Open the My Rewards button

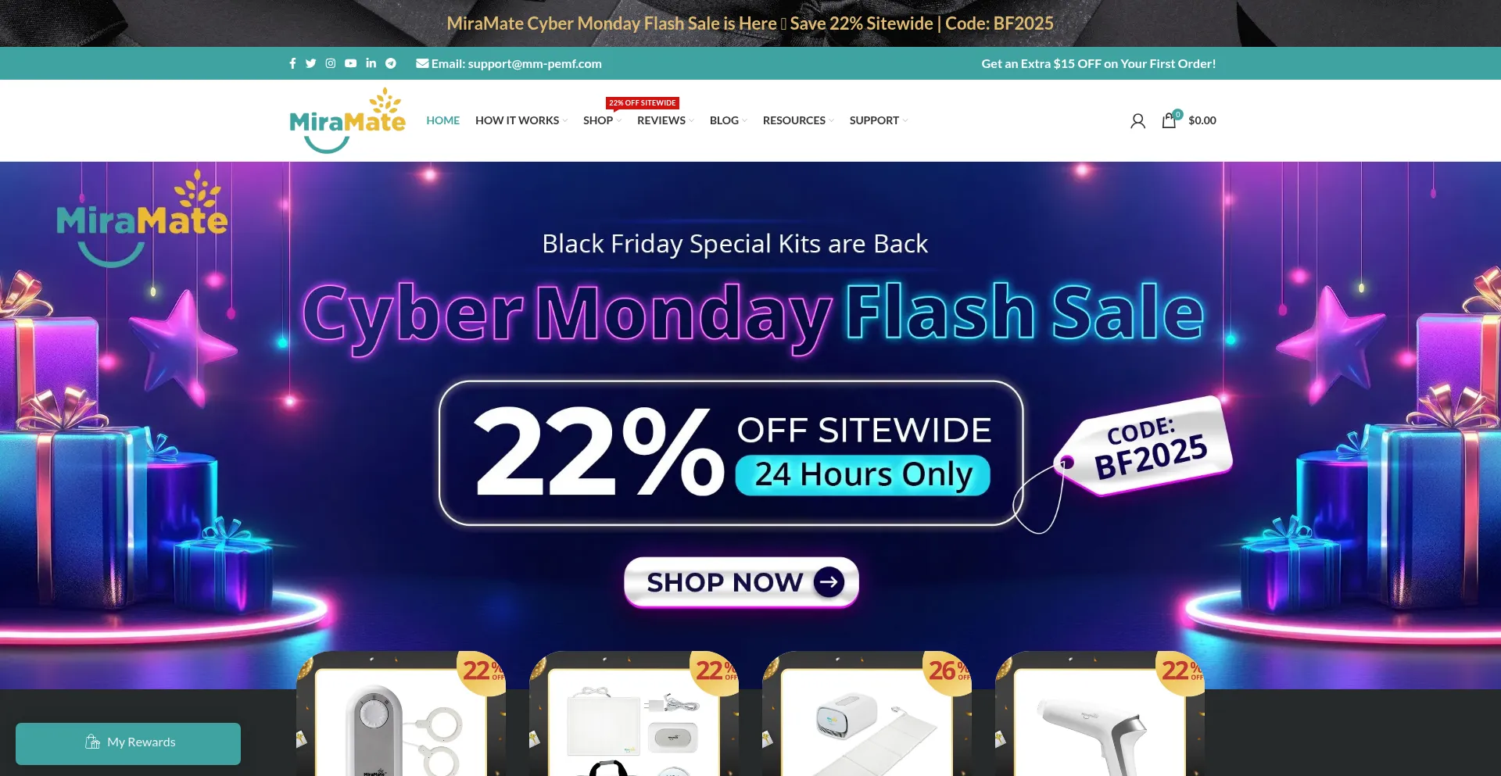point(128,743)
